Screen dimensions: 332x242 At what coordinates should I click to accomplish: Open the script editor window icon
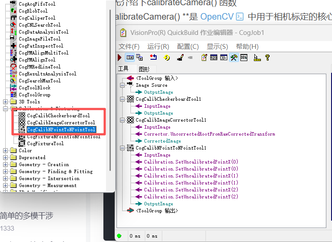point(224,58)
